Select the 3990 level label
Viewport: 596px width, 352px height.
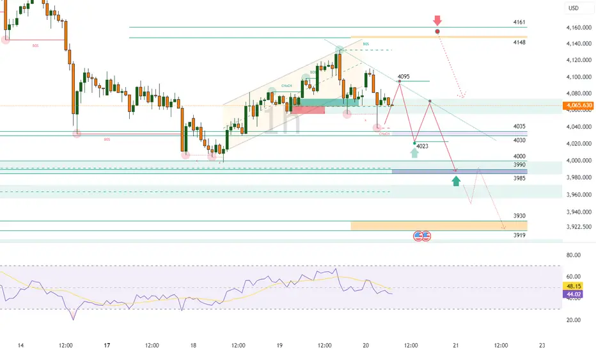[519, 164]
